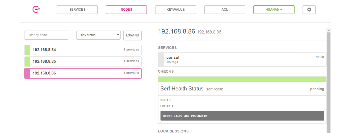The width and height of the screenshot is (344, 133).
Task: Click the 192.168.8.86 node heading
Action: click(x=177, y=31)
